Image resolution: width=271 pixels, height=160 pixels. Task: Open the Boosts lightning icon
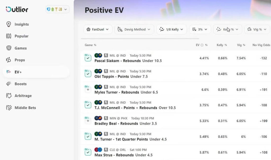point(8,84)
